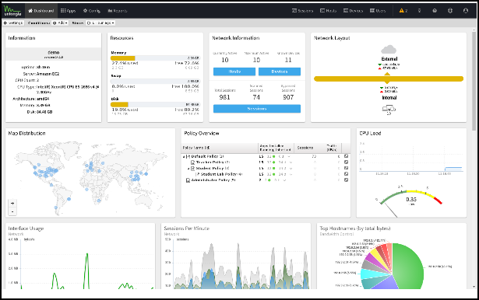Image resolution: width=479 pixels, height=300 pixels.
Task: Open Devices in the top navigation
Action: point(353,11)
